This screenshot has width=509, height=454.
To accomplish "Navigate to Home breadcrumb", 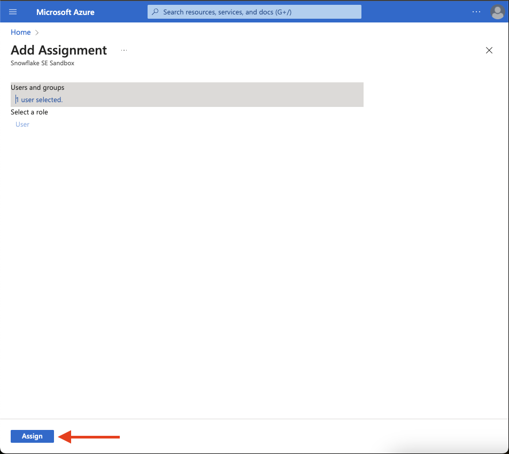I will click(x=20, y=33).
